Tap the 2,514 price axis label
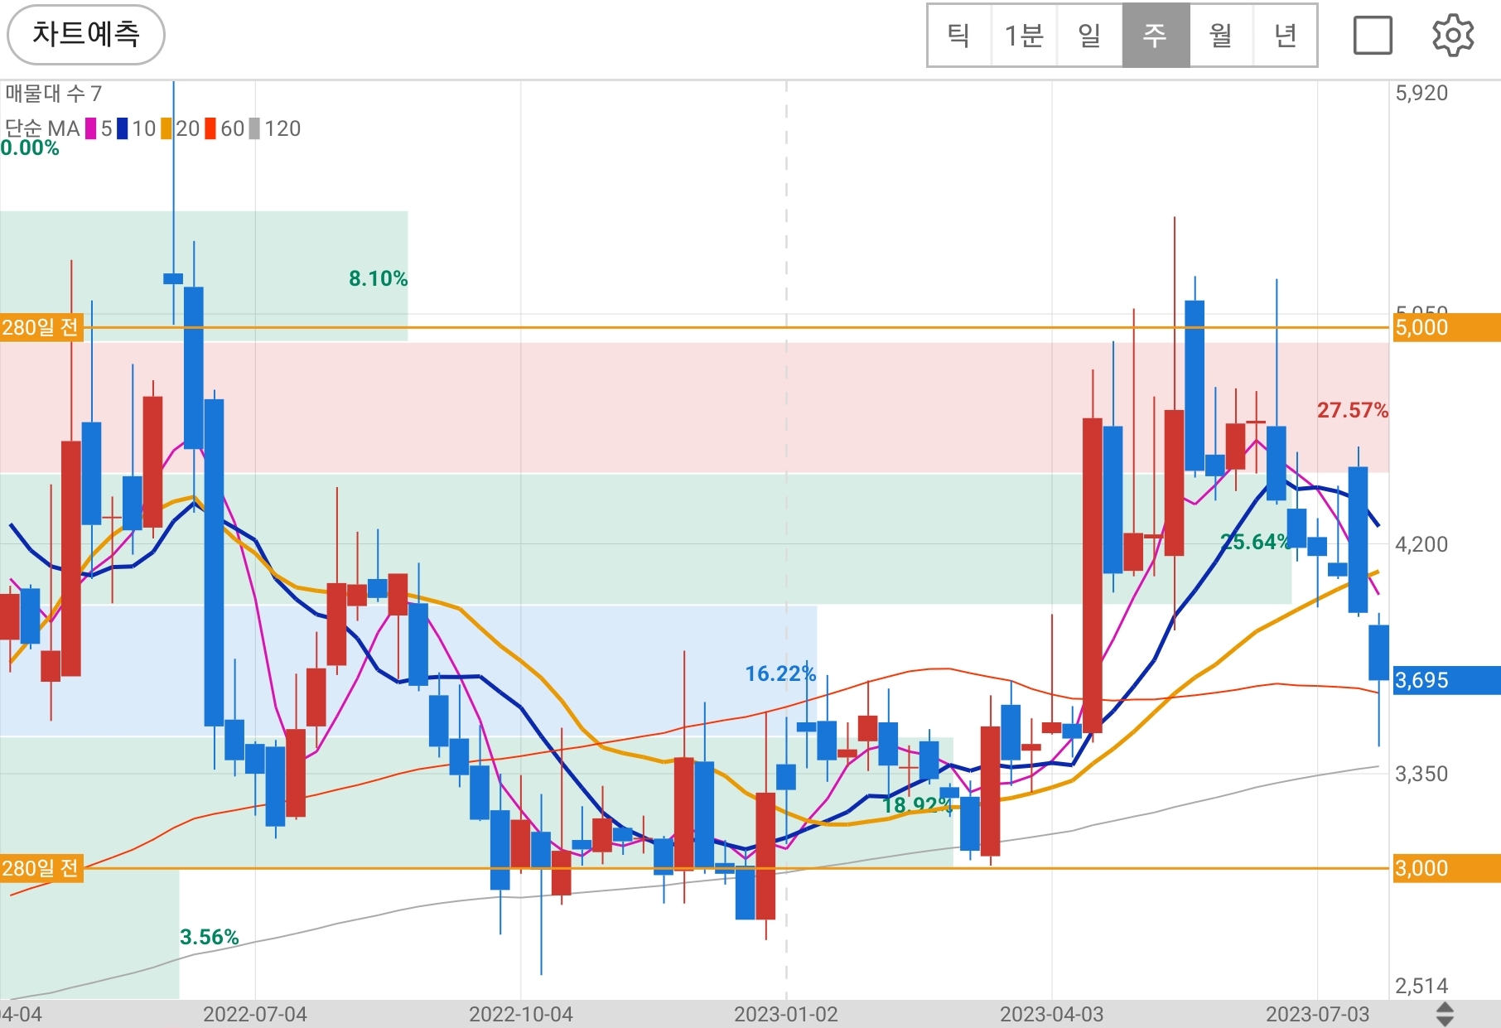 (1421, 986)
